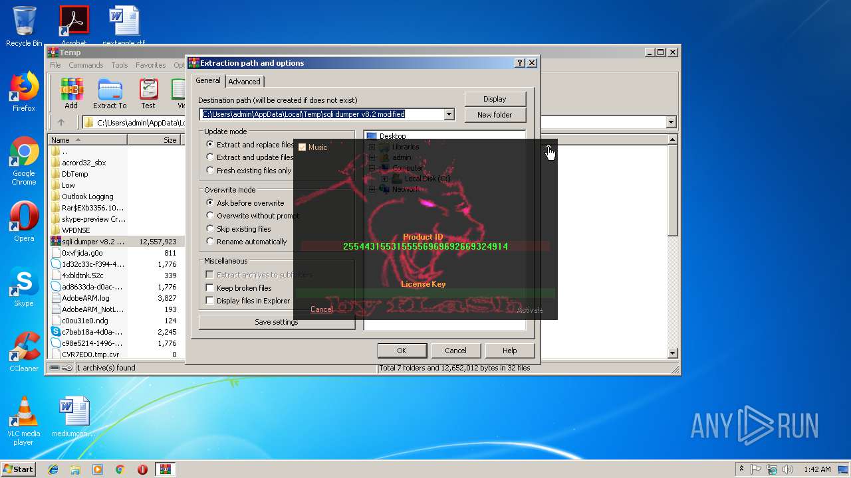Open the Destination path dropdown
Viewport: 851px width, 478px height.
click(449, 114)
